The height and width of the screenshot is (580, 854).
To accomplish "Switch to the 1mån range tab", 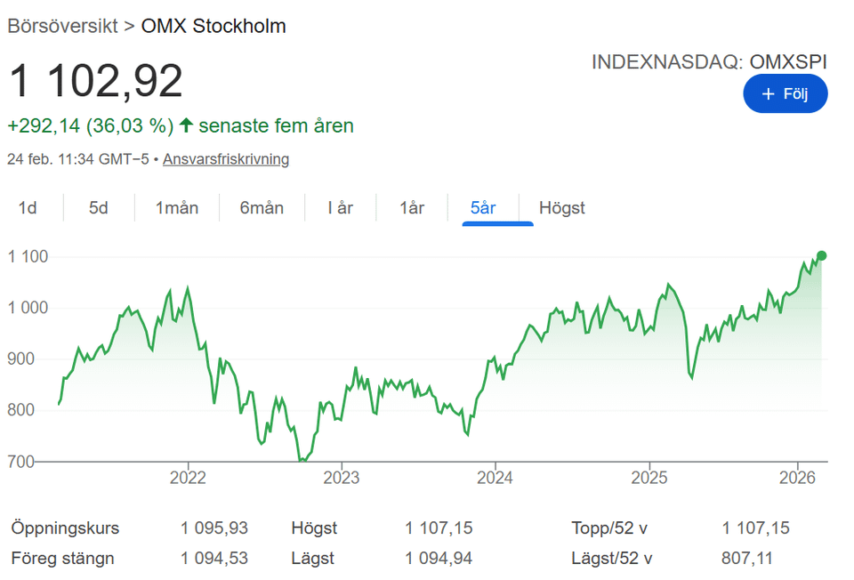I will pos(177,208).
